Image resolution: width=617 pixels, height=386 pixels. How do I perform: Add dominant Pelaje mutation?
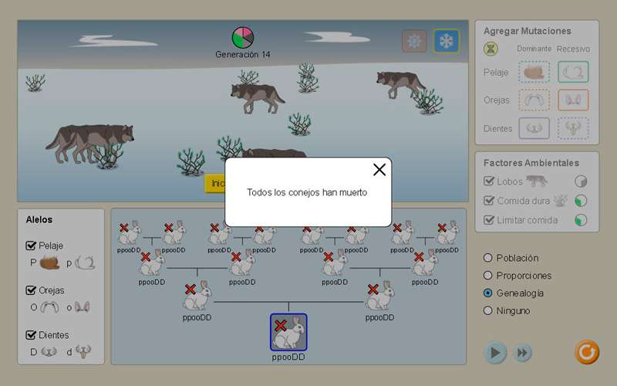tap(534, 72)
